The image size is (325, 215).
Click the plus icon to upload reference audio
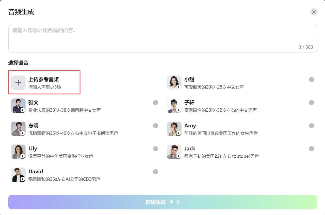[x=18, y=82]
